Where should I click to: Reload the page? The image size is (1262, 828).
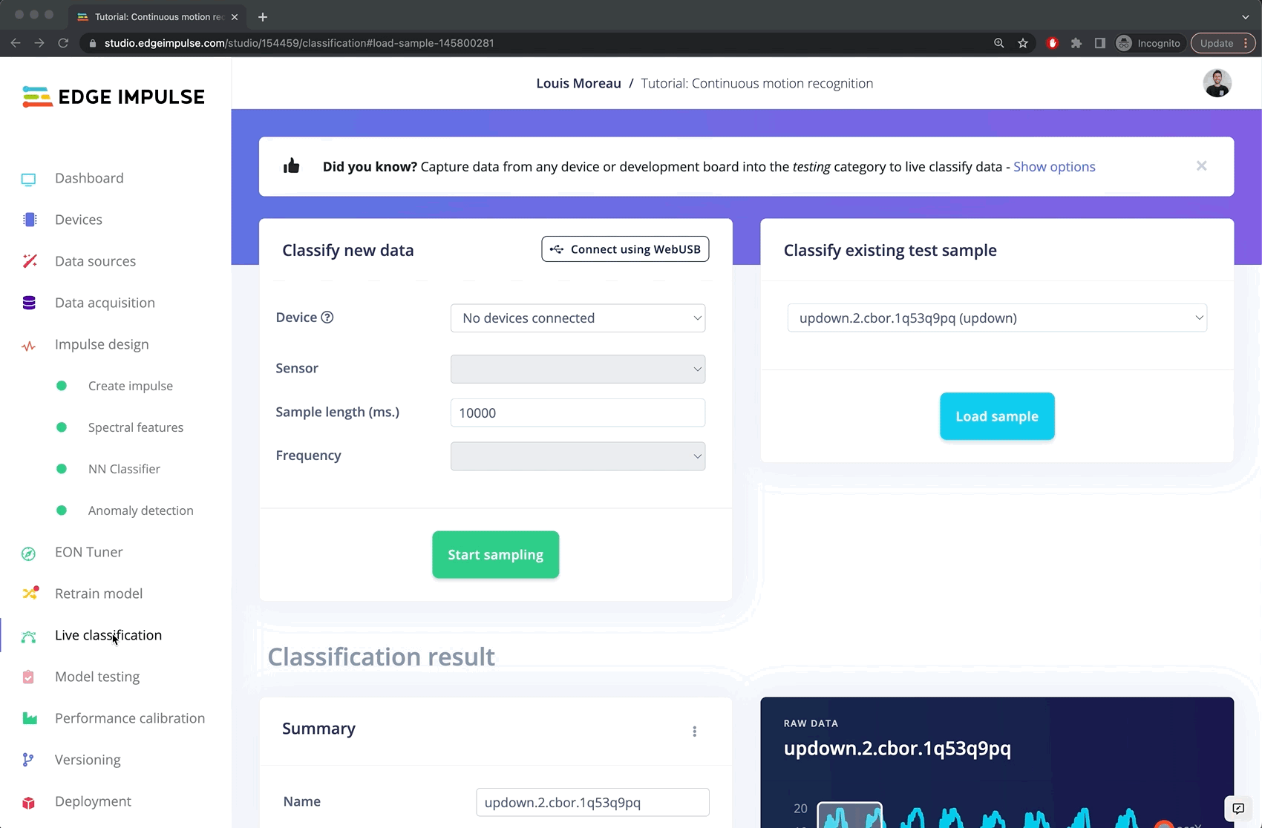coord(63,43)
